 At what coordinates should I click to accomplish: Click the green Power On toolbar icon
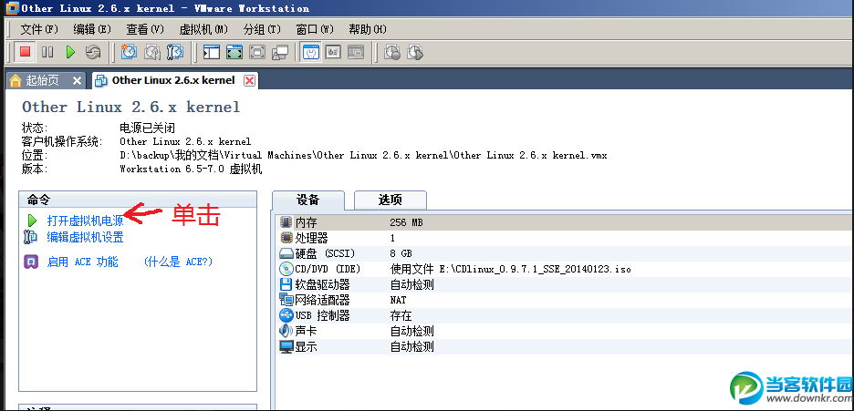click(x=70, y=52)
